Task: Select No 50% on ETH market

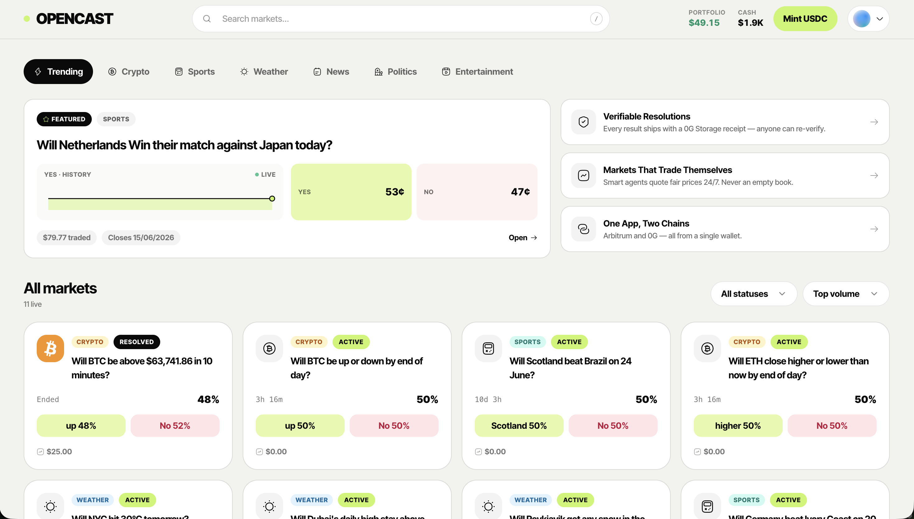Action: (x=832, y=426)
